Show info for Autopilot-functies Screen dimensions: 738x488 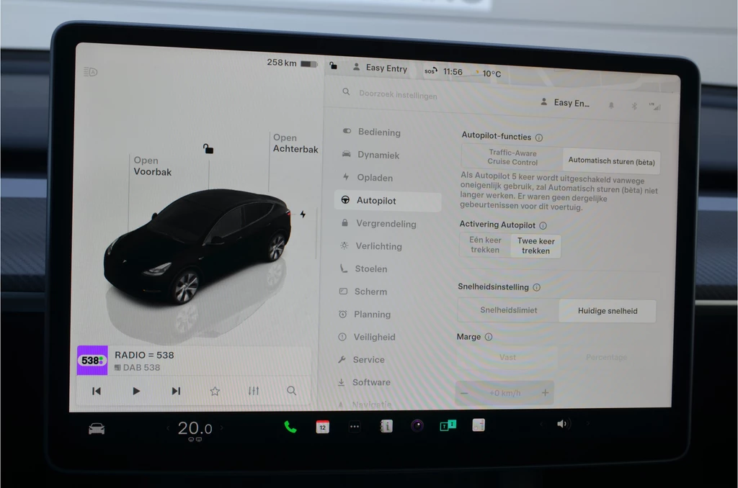click(x=539, y=137)
